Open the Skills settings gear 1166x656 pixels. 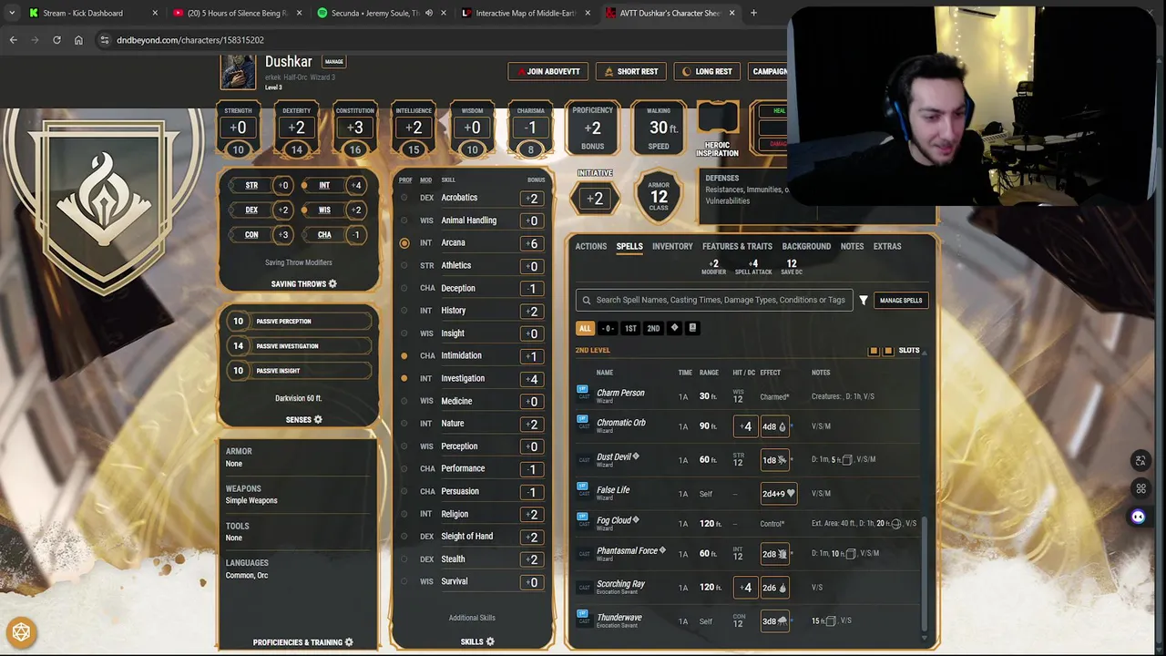pos(490,641)
